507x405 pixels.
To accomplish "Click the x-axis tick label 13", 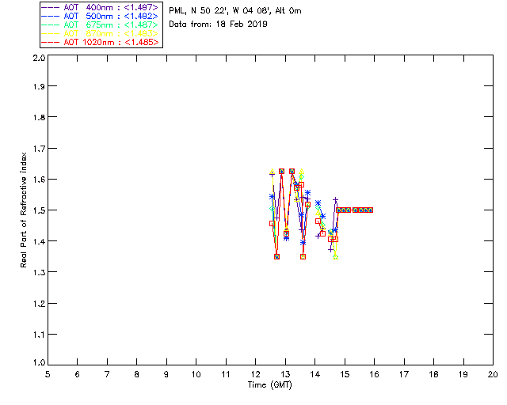I will (285, 374).
